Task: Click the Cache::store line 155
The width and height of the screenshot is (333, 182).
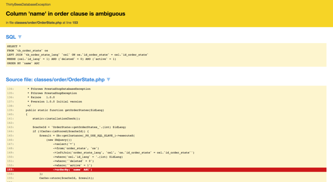Action: tap(66, 178)
